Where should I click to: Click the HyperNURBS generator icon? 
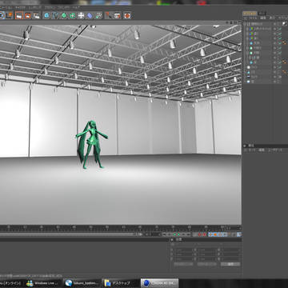[64, 15]
